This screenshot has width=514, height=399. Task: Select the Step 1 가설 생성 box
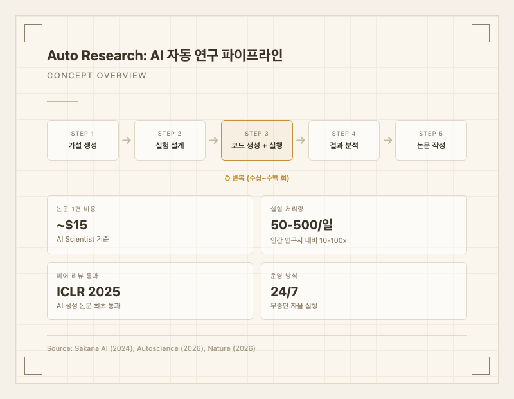83,140
